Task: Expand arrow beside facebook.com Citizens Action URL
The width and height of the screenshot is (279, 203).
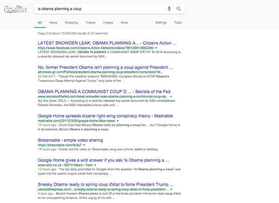Action: tap(156, 48)
